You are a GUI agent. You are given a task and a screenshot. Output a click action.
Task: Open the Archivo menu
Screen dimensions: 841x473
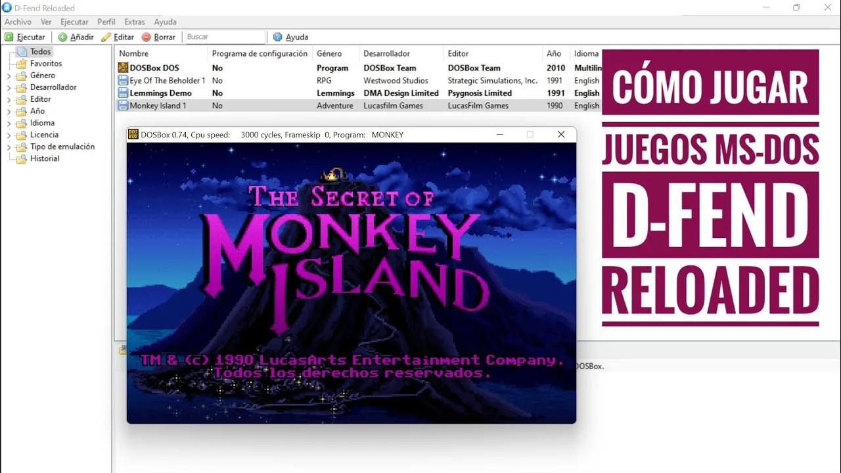click(x=18, y=22)
